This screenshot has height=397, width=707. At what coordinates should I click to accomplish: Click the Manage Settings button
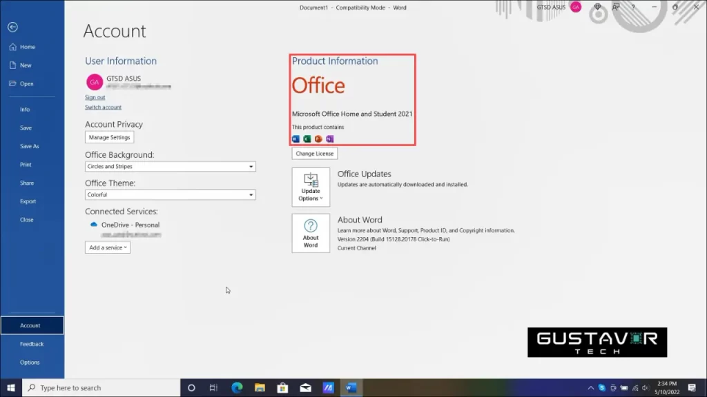(x=110, y=137)
